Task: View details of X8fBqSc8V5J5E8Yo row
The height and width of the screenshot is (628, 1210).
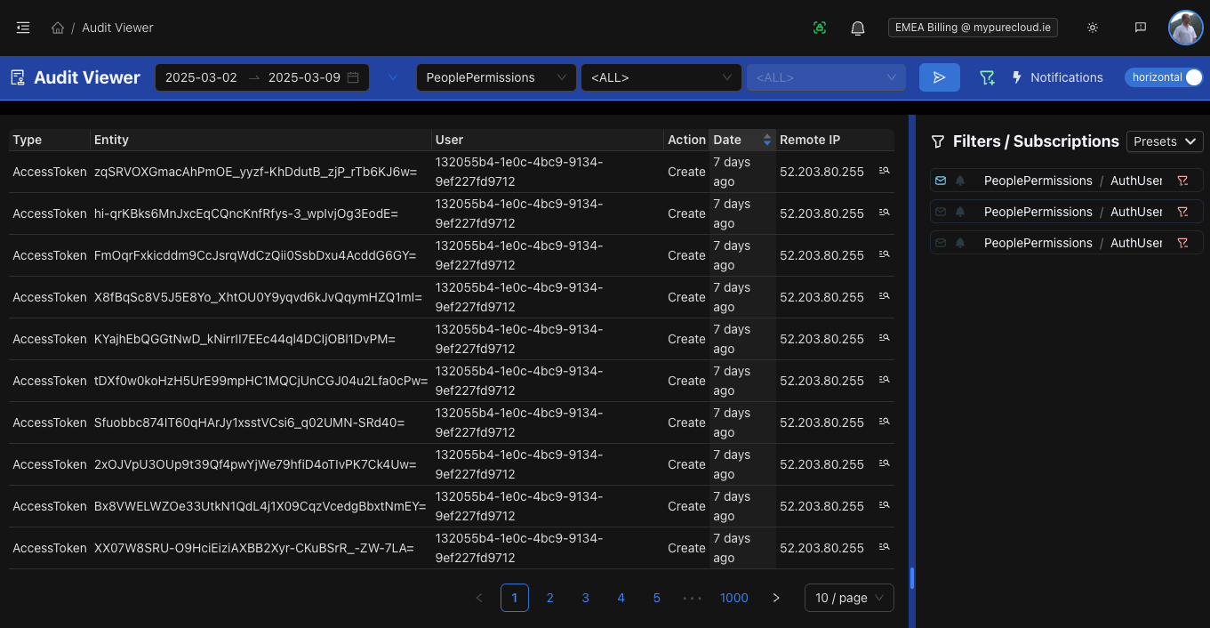Action: (x=884, y=296)
